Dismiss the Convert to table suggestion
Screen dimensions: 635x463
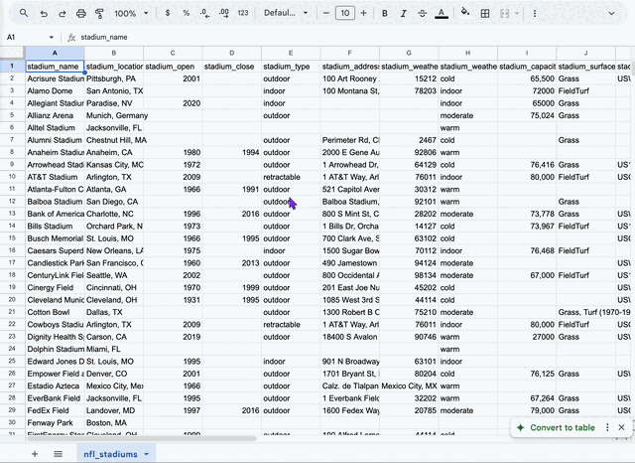[622, 427]
